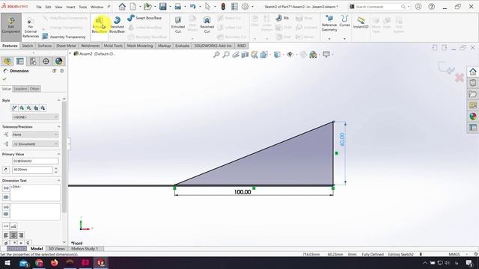Open the Style <NONE> dropdown
The height and width of the screenshot is (269, 479).
[35, 117]
